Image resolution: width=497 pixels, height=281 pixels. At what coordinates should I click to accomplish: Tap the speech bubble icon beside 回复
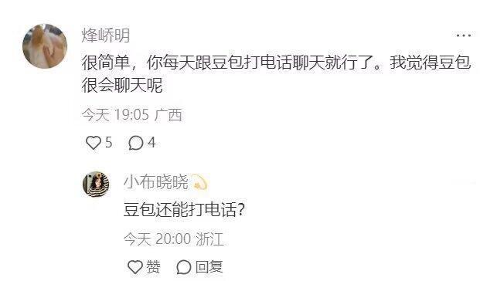(x=184, y=267)
